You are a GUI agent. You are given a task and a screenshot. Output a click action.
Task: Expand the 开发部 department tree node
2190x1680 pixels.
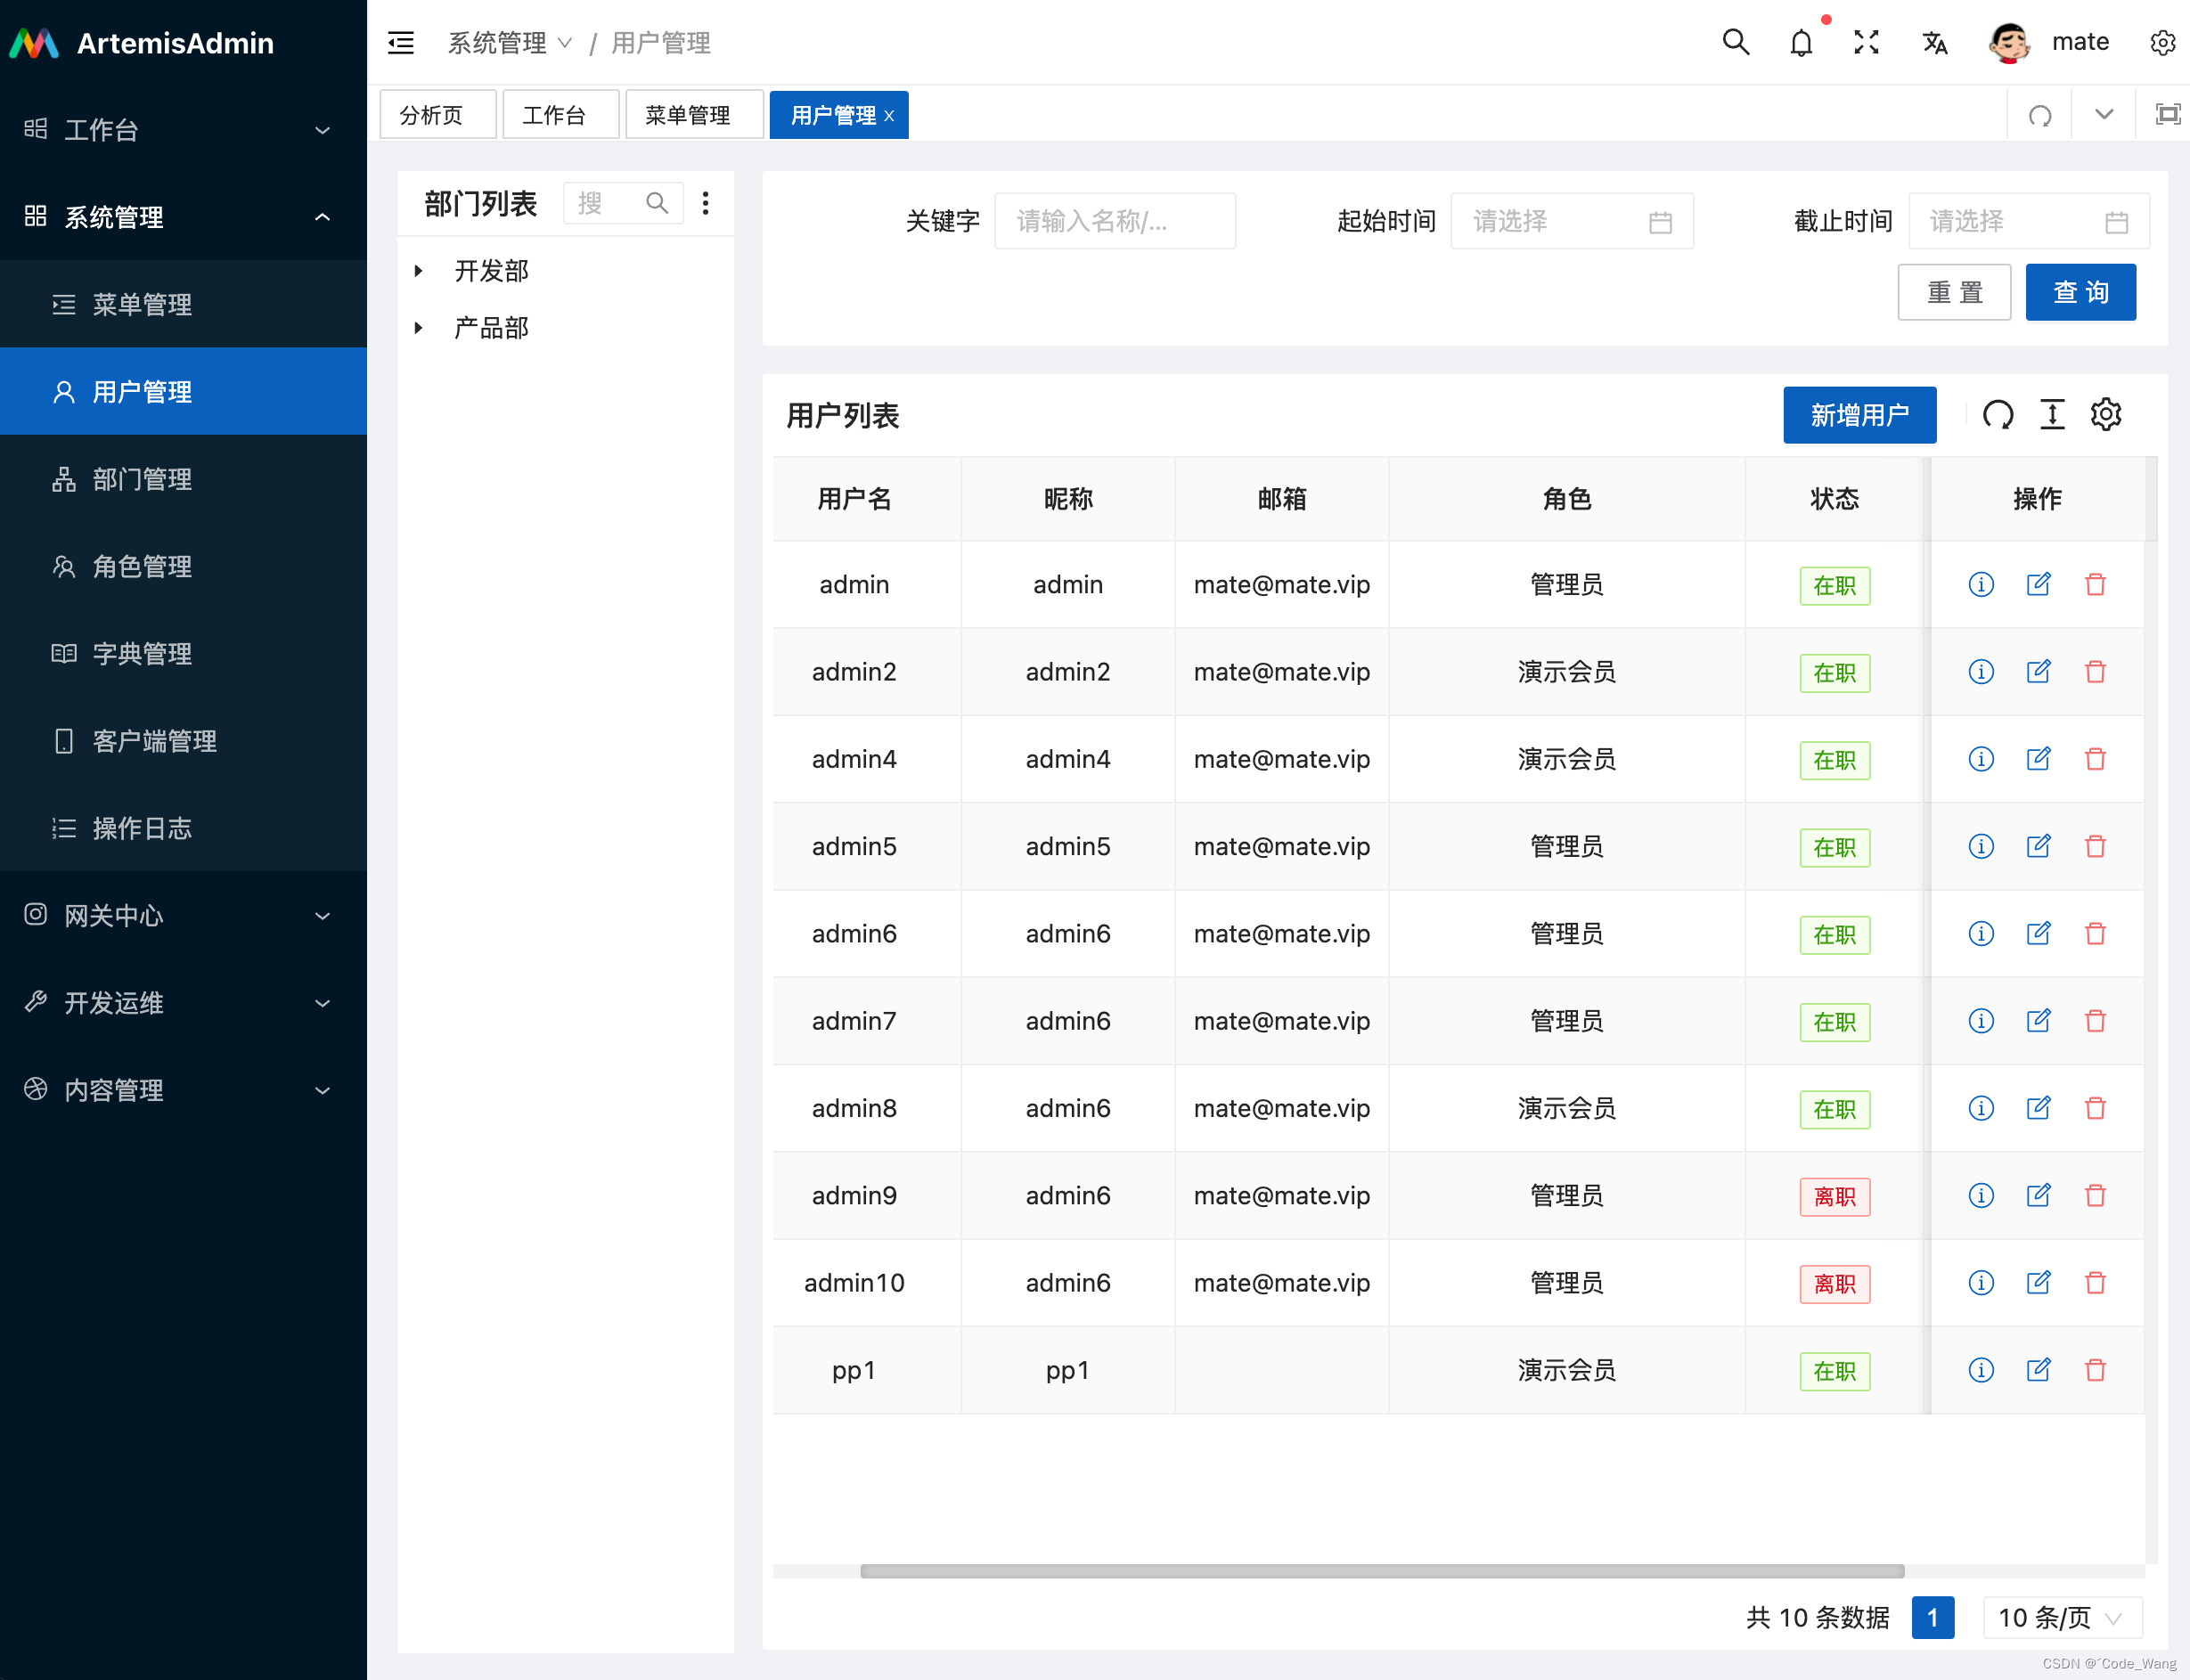[419, 271]
